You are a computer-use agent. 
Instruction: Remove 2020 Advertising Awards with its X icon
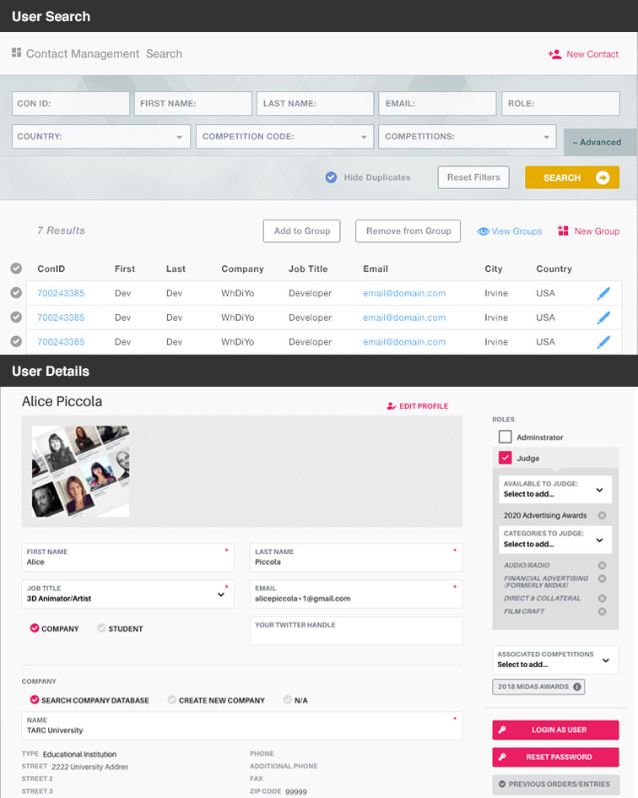602,515
